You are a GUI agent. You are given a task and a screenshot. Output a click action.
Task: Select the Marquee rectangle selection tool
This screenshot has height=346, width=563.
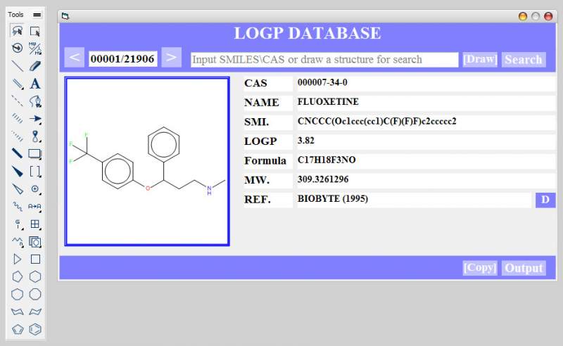[x=34, y=31]
